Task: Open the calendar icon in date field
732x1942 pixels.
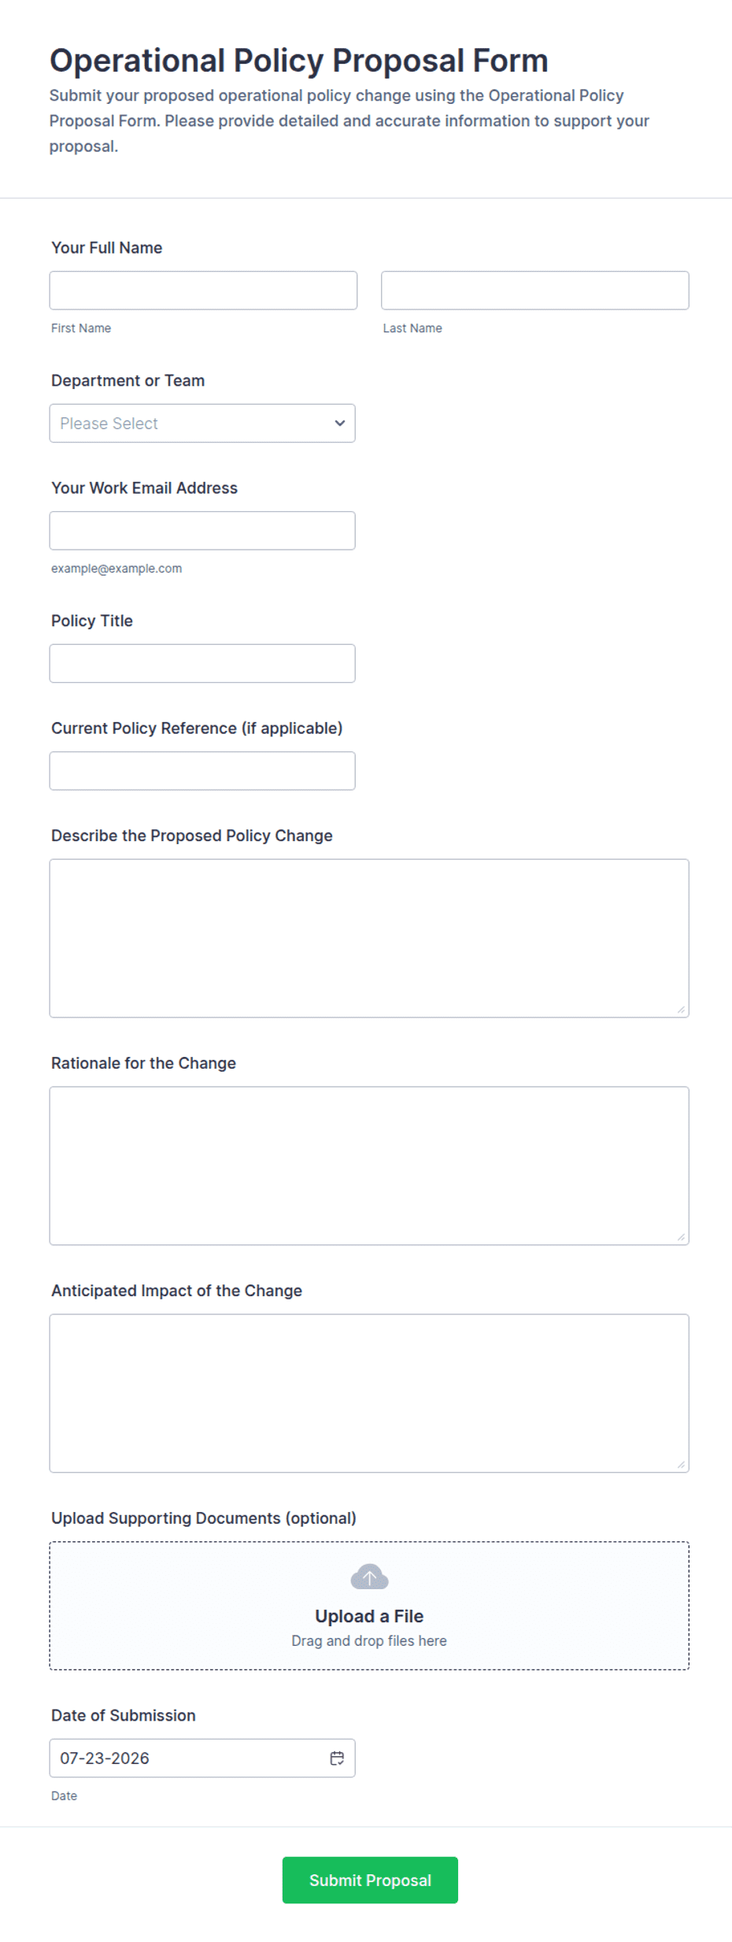Action: 337,1758
